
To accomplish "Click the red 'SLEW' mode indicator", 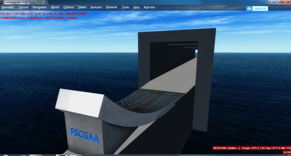I will pyautogui.click(x=287, y=152).
